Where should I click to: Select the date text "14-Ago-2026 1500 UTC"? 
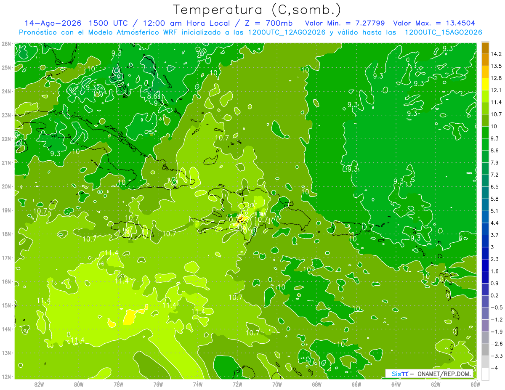[76, 23]
